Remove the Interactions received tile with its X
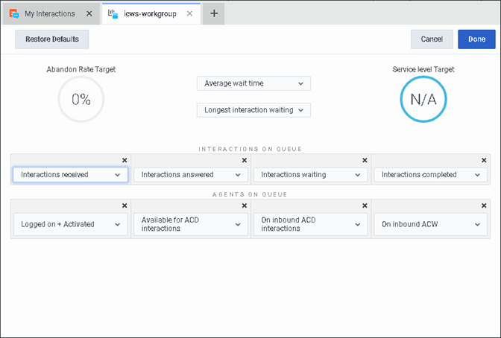The image size is (501, 338). click(x=125, y=160)
